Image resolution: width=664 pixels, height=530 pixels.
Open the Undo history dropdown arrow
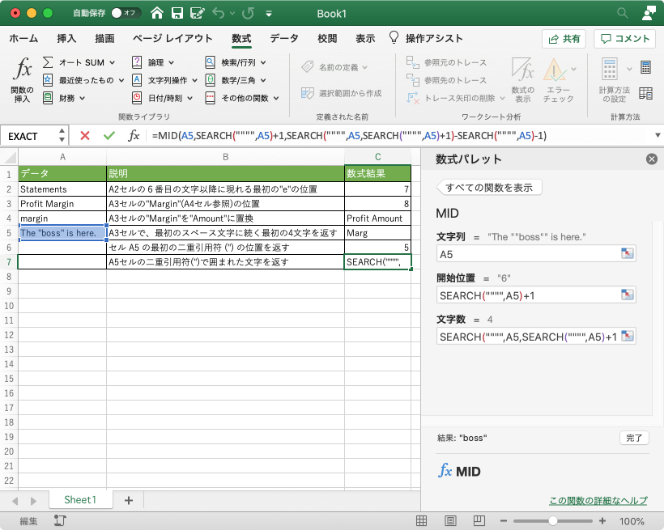click(232, 14)
